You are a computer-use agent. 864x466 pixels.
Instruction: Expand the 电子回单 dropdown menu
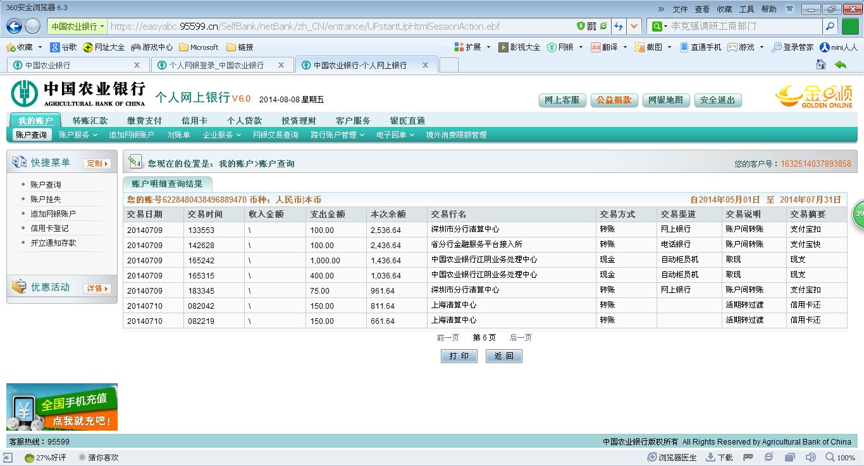(395, 135)
